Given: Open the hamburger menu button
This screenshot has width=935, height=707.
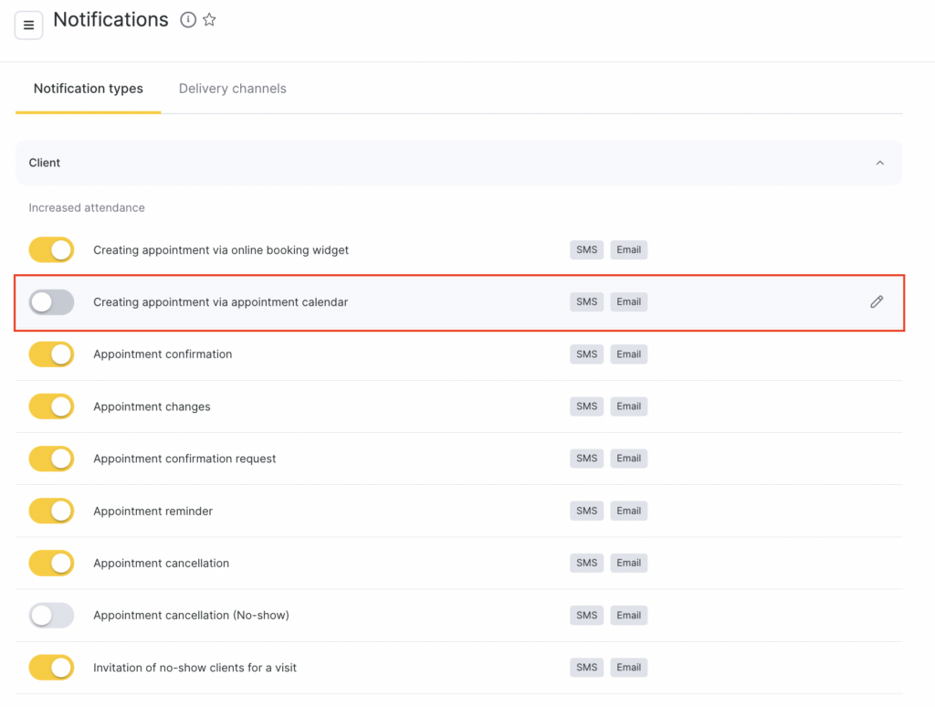Looking at the screenshot, I should pos(28,25).
